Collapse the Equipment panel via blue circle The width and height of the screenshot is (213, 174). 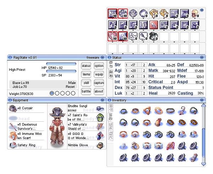pyautogui.click(x=10, y=100)
